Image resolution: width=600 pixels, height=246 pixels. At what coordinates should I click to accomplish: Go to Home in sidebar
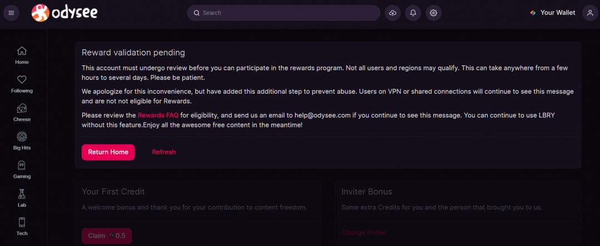22,55
